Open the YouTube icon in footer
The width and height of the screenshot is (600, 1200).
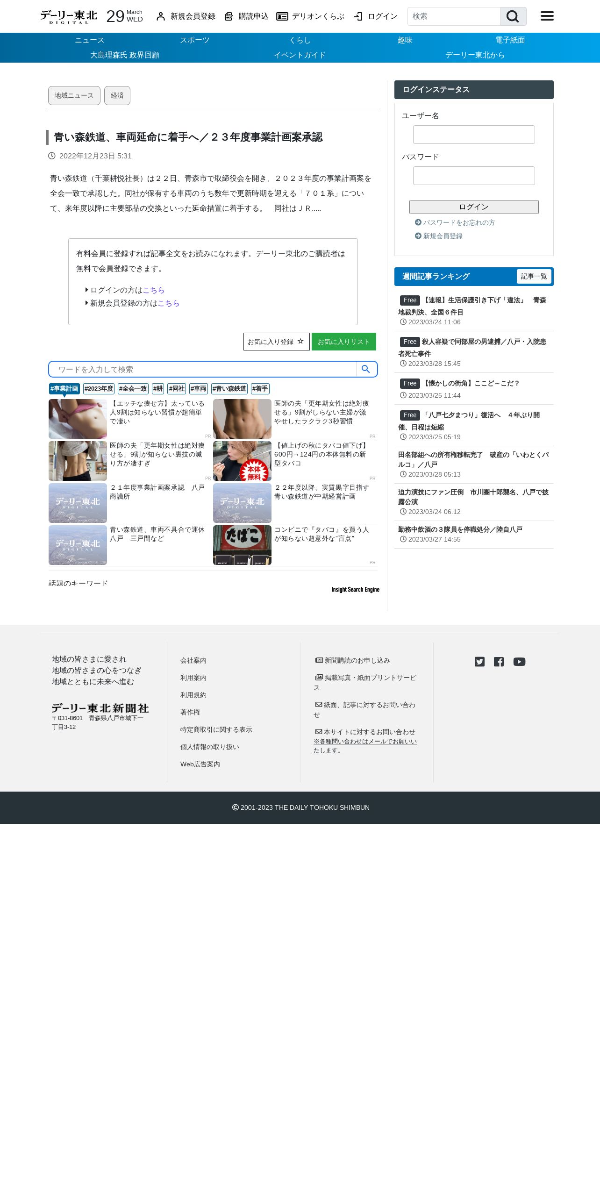pos(519,662)
